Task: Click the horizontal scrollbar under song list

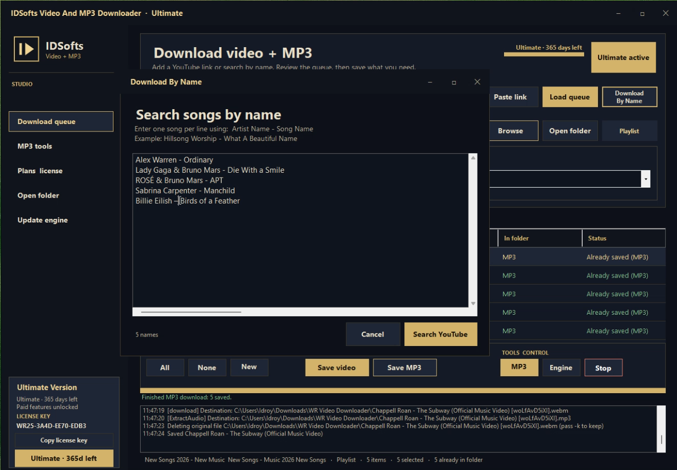Action: click(x=191, y=312)
